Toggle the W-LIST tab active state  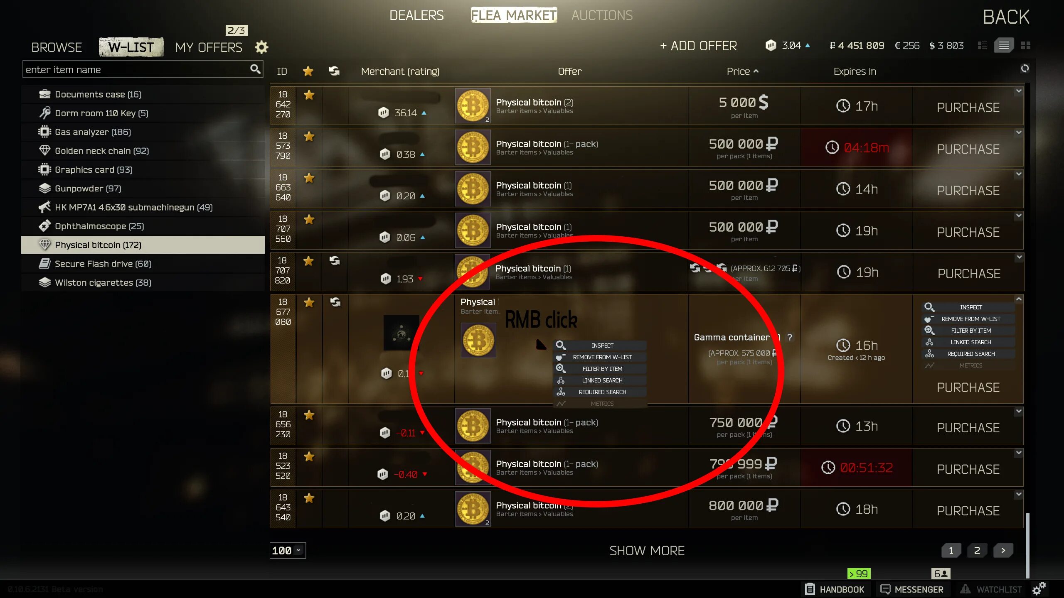[x=131, y=47]
